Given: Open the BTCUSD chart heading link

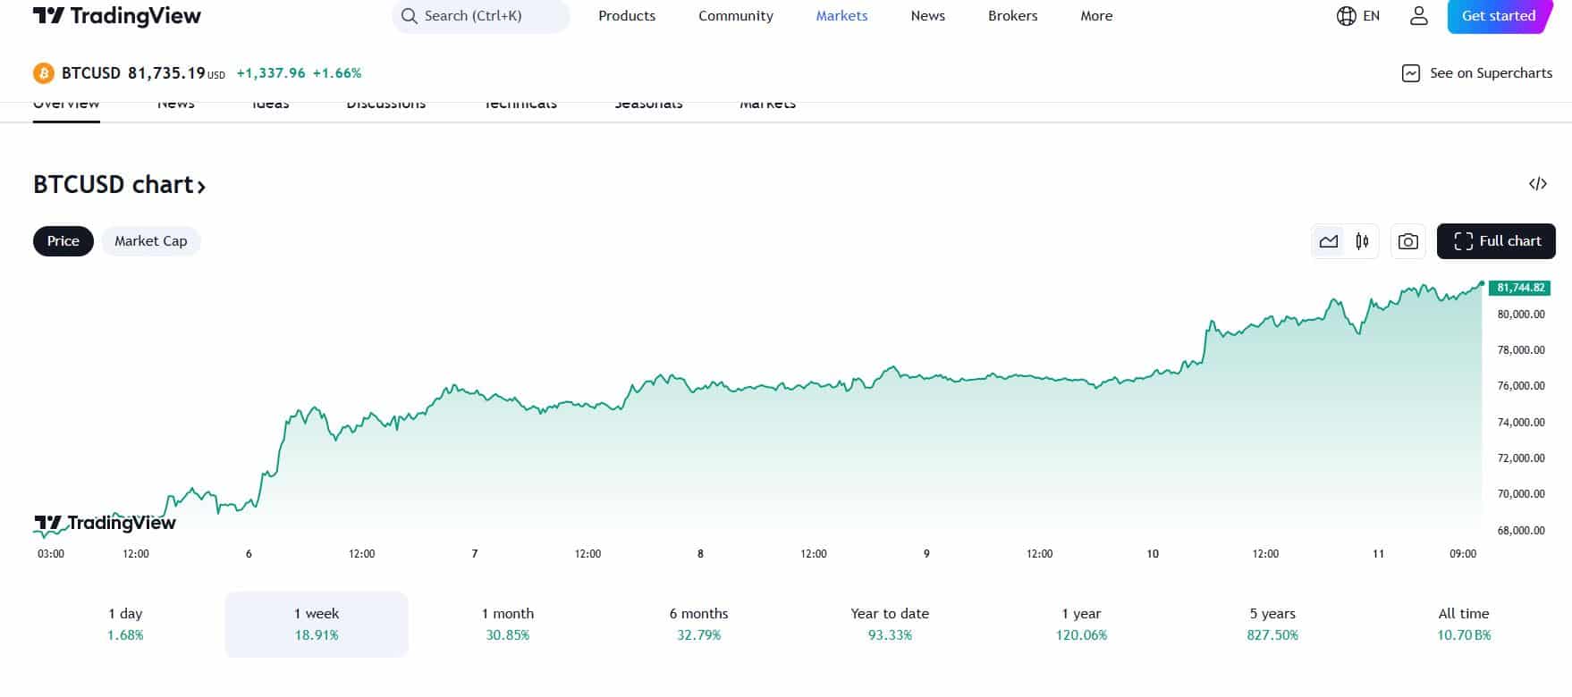Looking at the screenshot, I should (120, 185).
